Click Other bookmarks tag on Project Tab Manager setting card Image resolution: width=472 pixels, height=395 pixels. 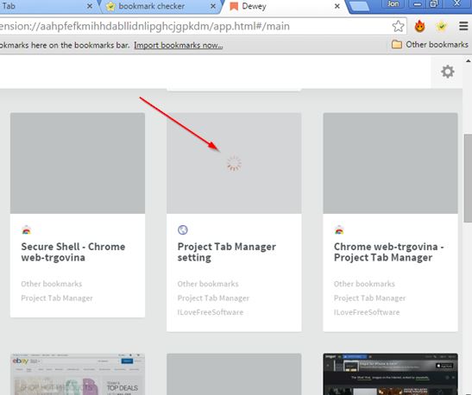coord(208,284)
